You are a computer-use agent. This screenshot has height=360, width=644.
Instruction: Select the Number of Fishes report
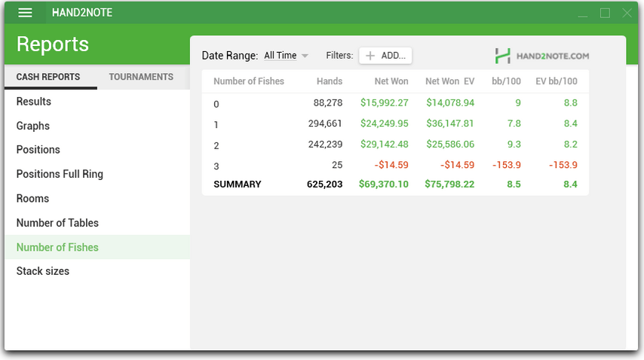(x=97, y=247)
